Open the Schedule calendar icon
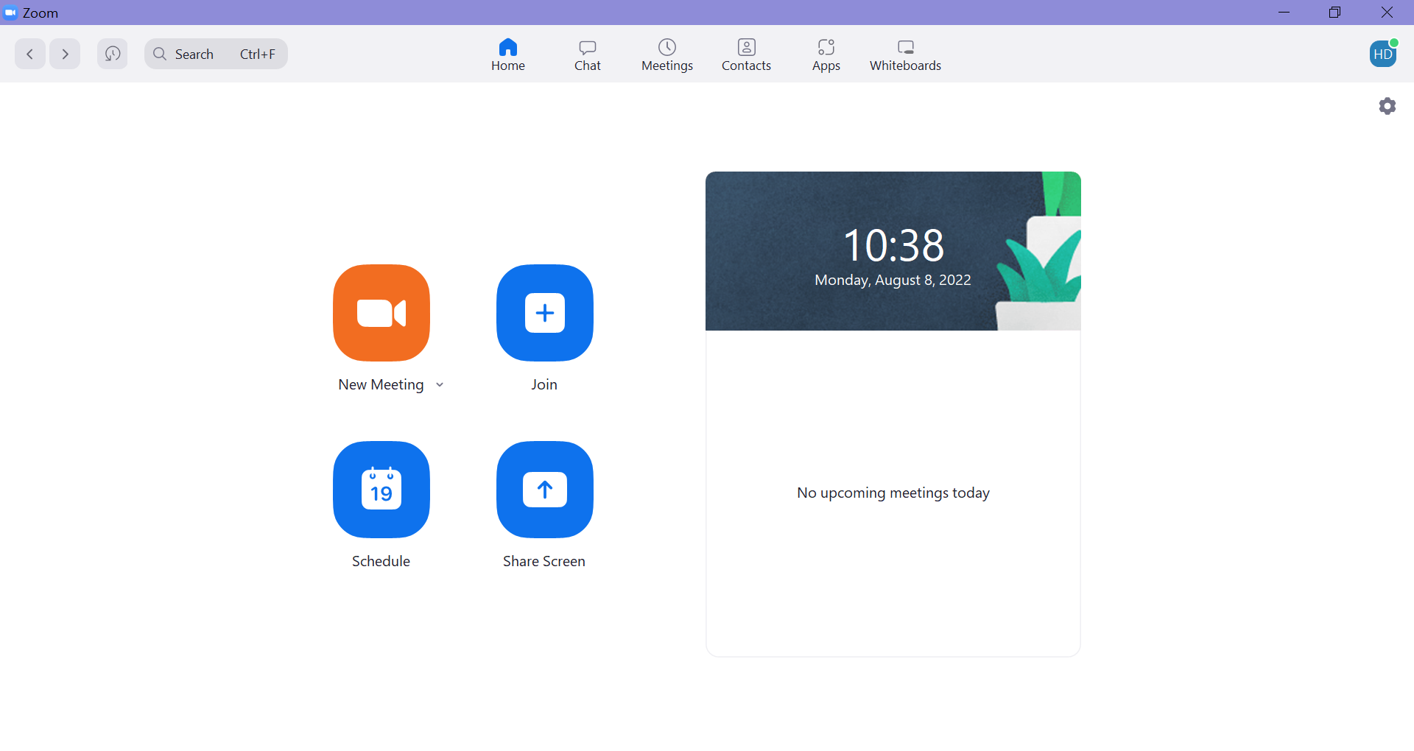 click(x=381, y=490)
